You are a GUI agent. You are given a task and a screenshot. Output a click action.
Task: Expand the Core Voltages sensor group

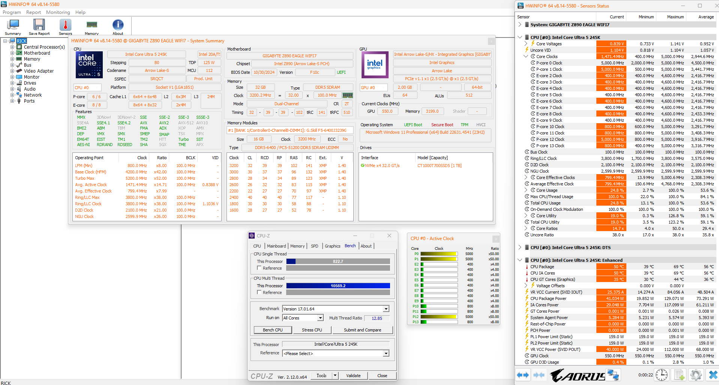(x=526, y=44)
